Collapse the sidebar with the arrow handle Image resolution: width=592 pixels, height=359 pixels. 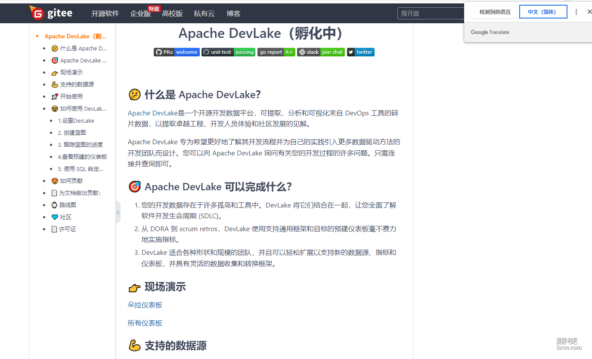118,212
